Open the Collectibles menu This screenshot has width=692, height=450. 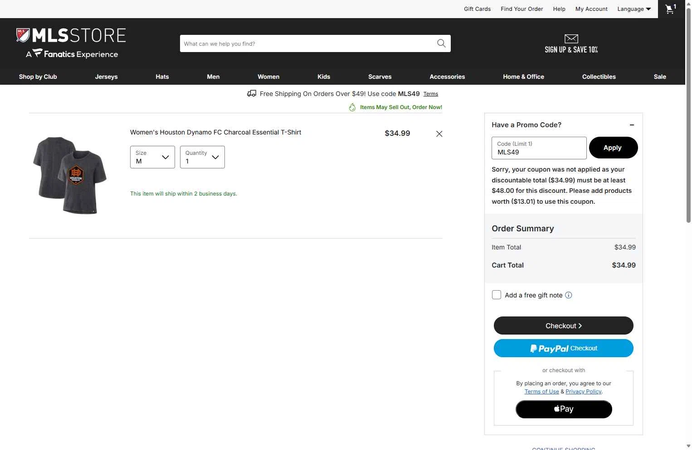[599, 77]
